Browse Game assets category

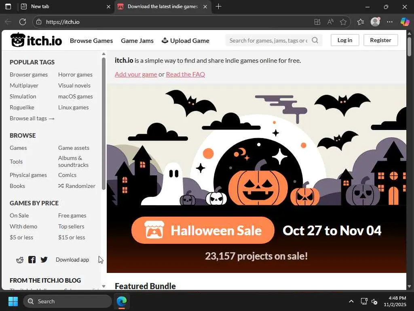coord(74,148)
